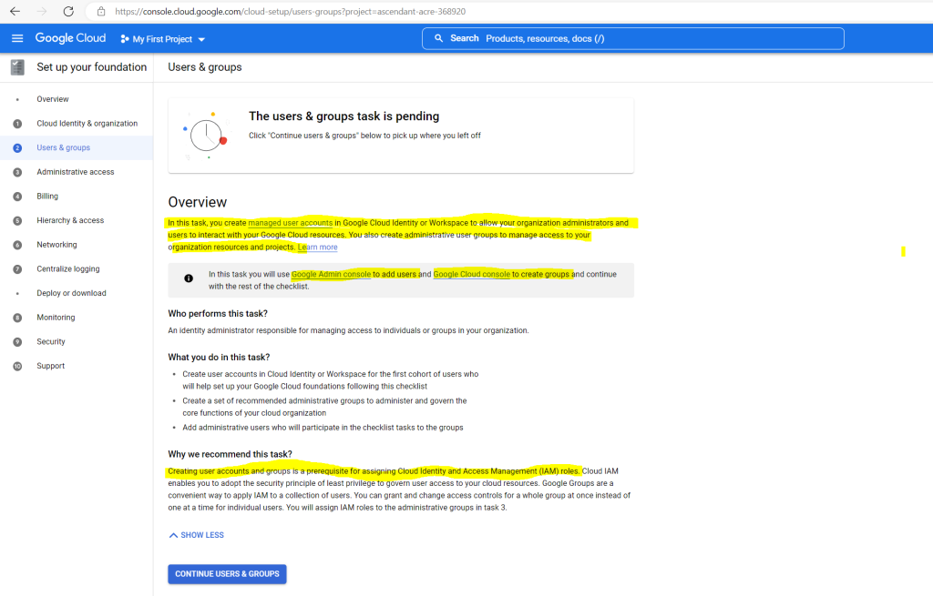Click step 7 circle icon for Centralize logging

click(17, 269)
